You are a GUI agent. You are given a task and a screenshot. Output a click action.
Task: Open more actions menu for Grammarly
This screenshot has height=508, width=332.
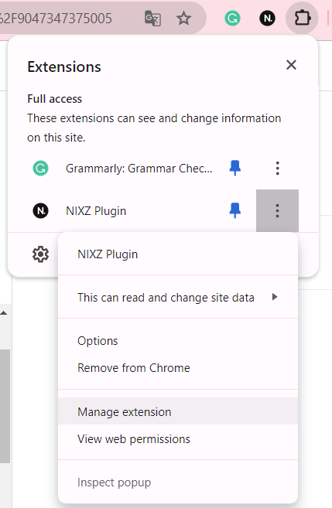point(278,169)
